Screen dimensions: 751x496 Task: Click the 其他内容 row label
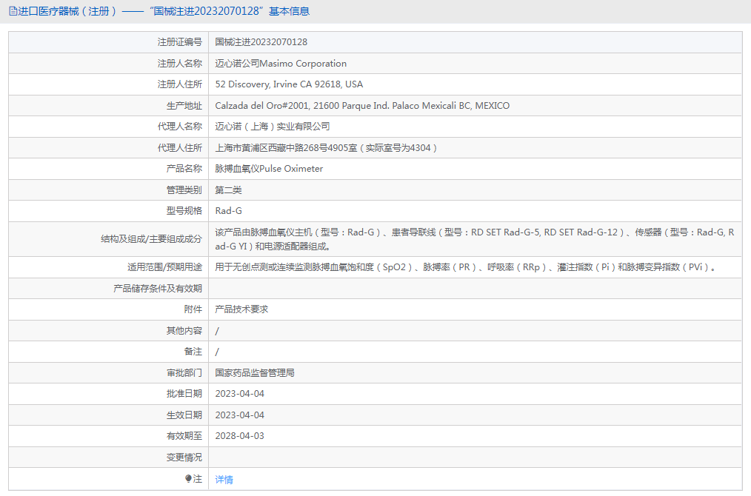[x=184, y=330]
